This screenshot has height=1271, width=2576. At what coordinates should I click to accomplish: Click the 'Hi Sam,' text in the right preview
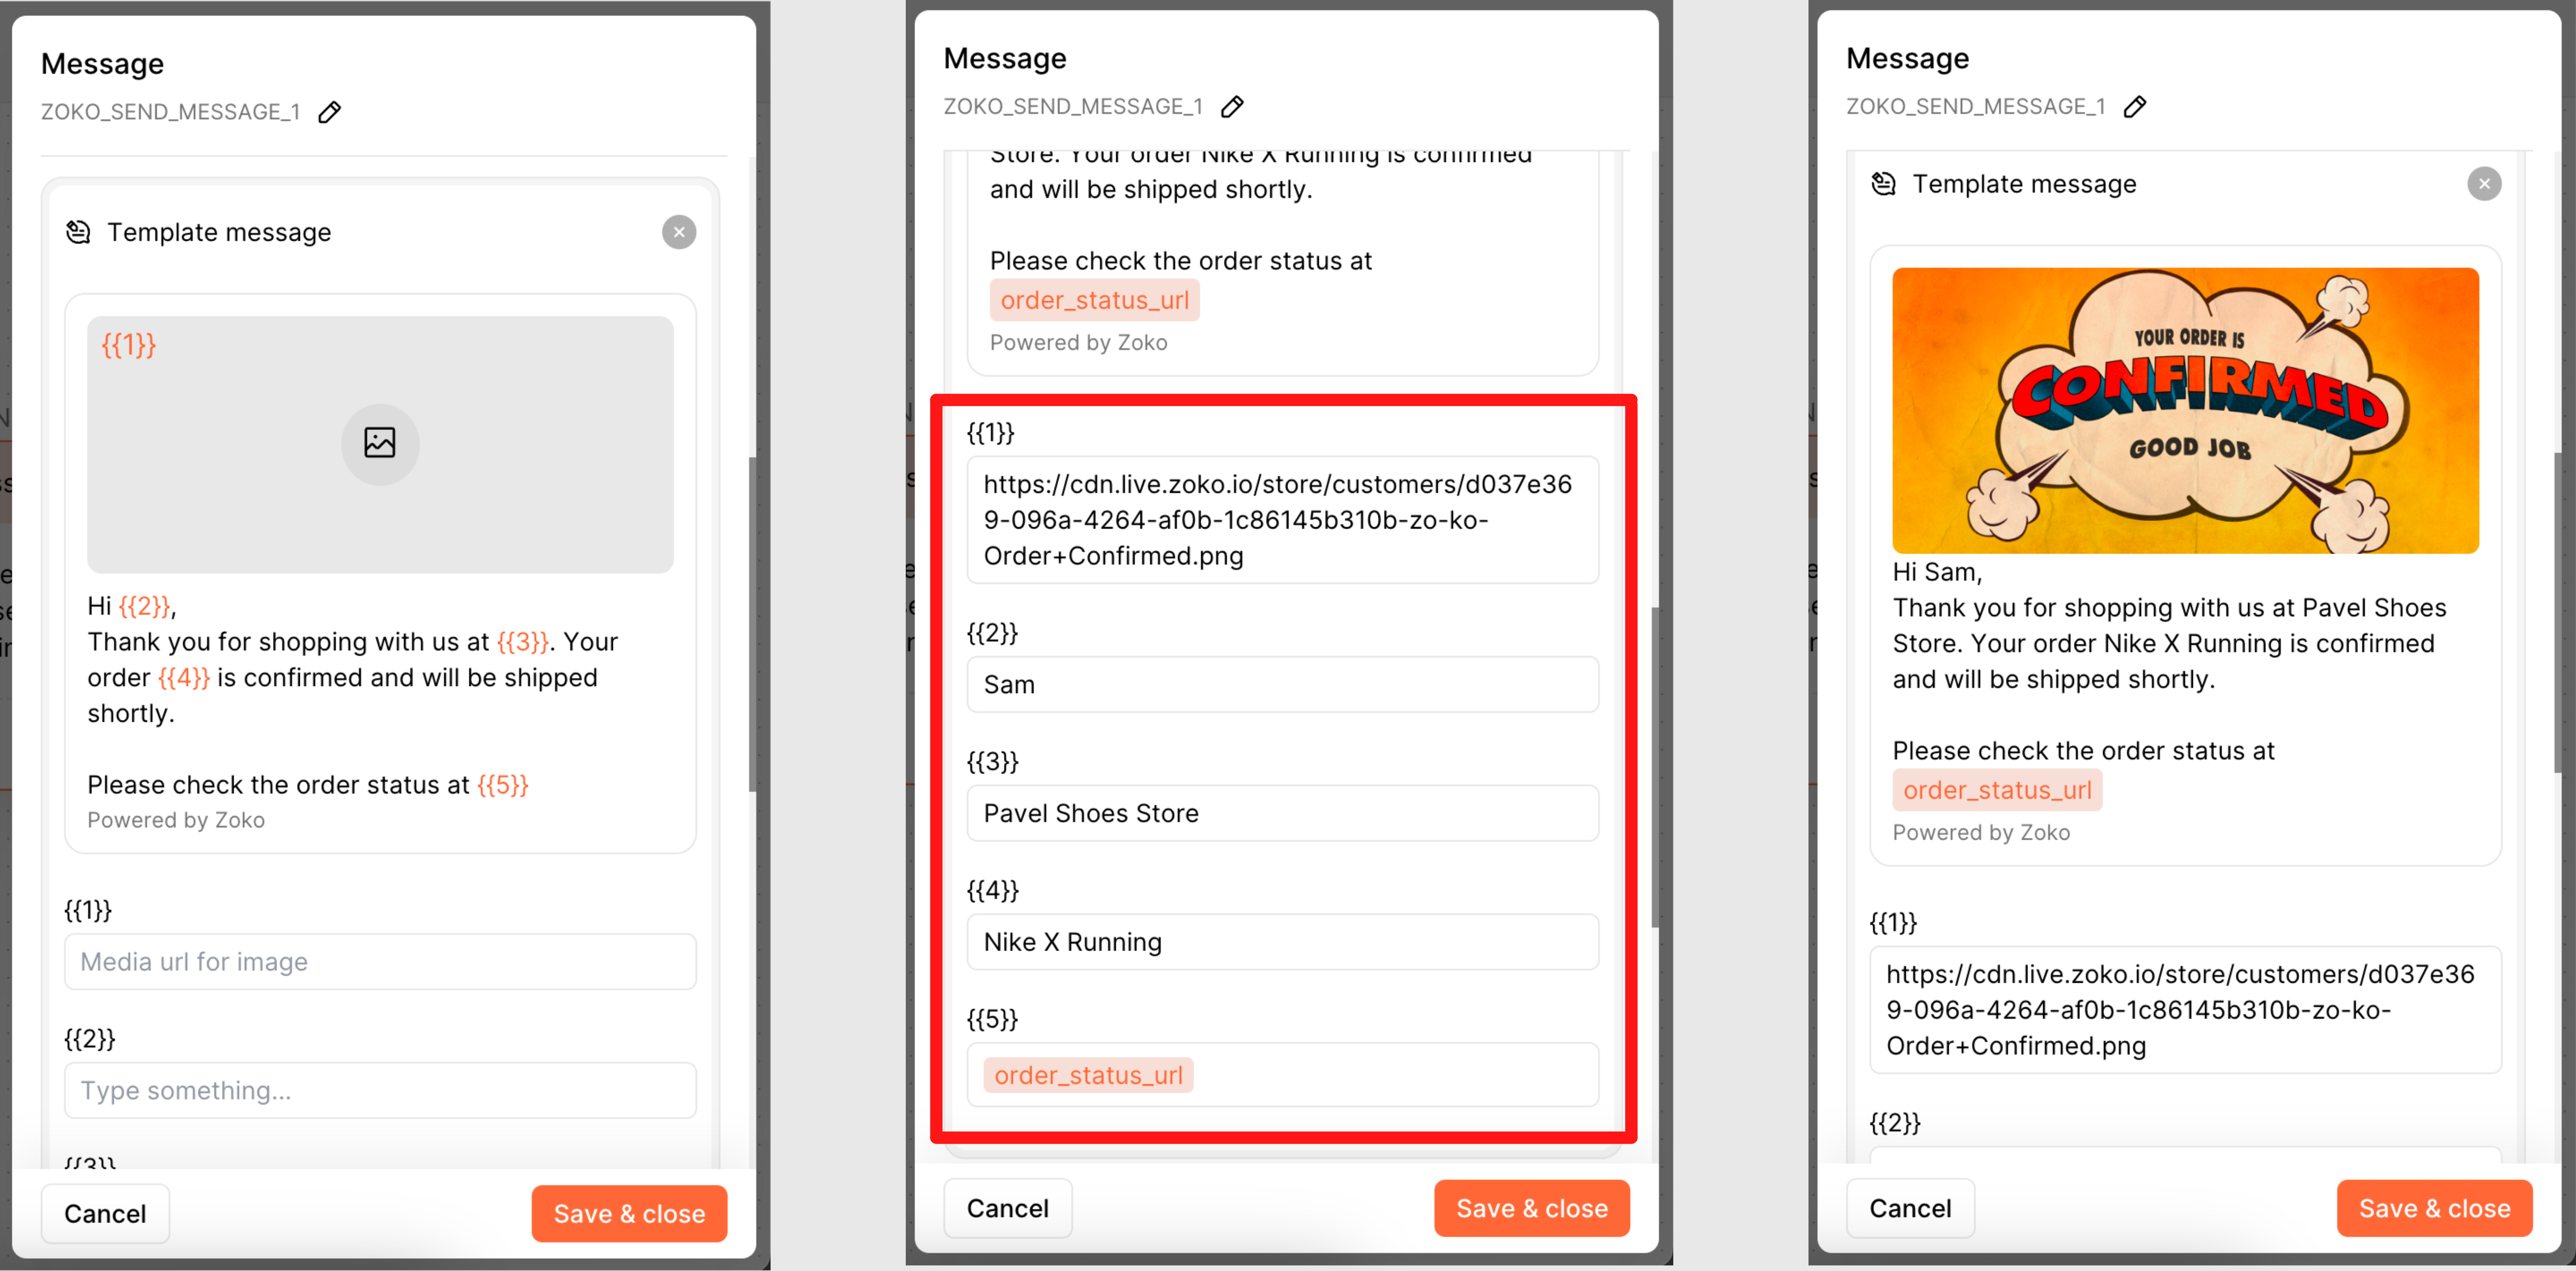tap(1937, 573)
